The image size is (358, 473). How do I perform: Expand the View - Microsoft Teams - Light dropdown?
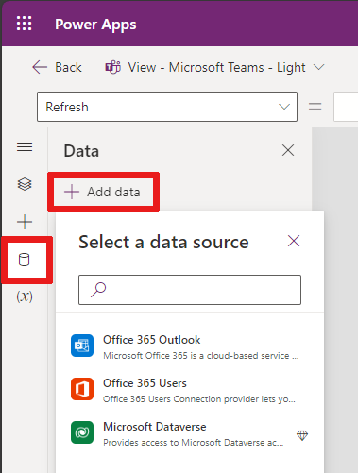tap(318, 67)
